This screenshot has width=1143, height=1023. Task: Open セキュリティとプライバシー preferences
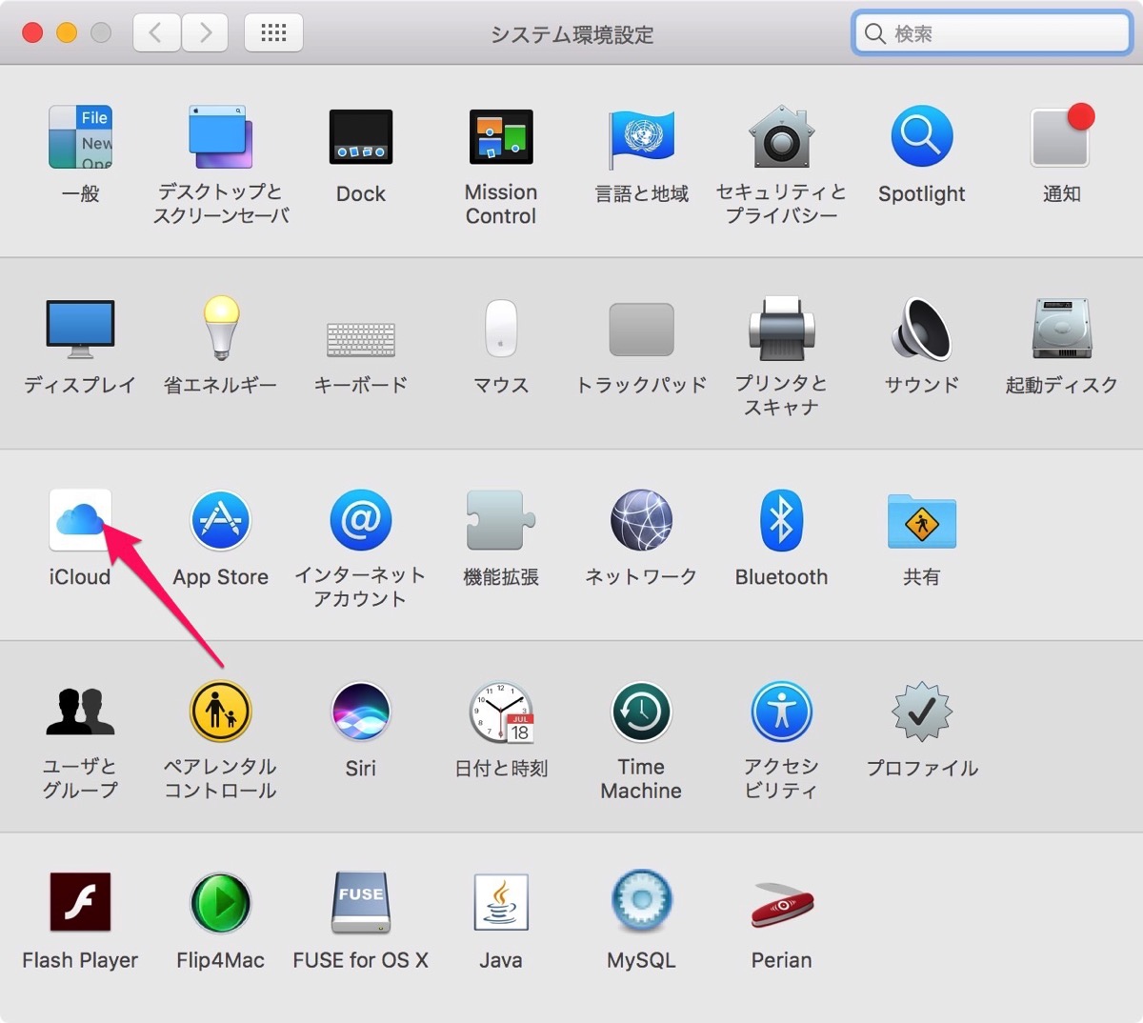[781, 138]
